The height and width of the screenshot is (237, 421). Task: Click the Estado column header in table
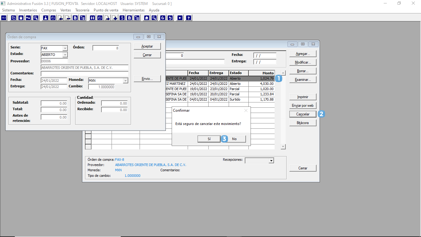tap(239, 73)
